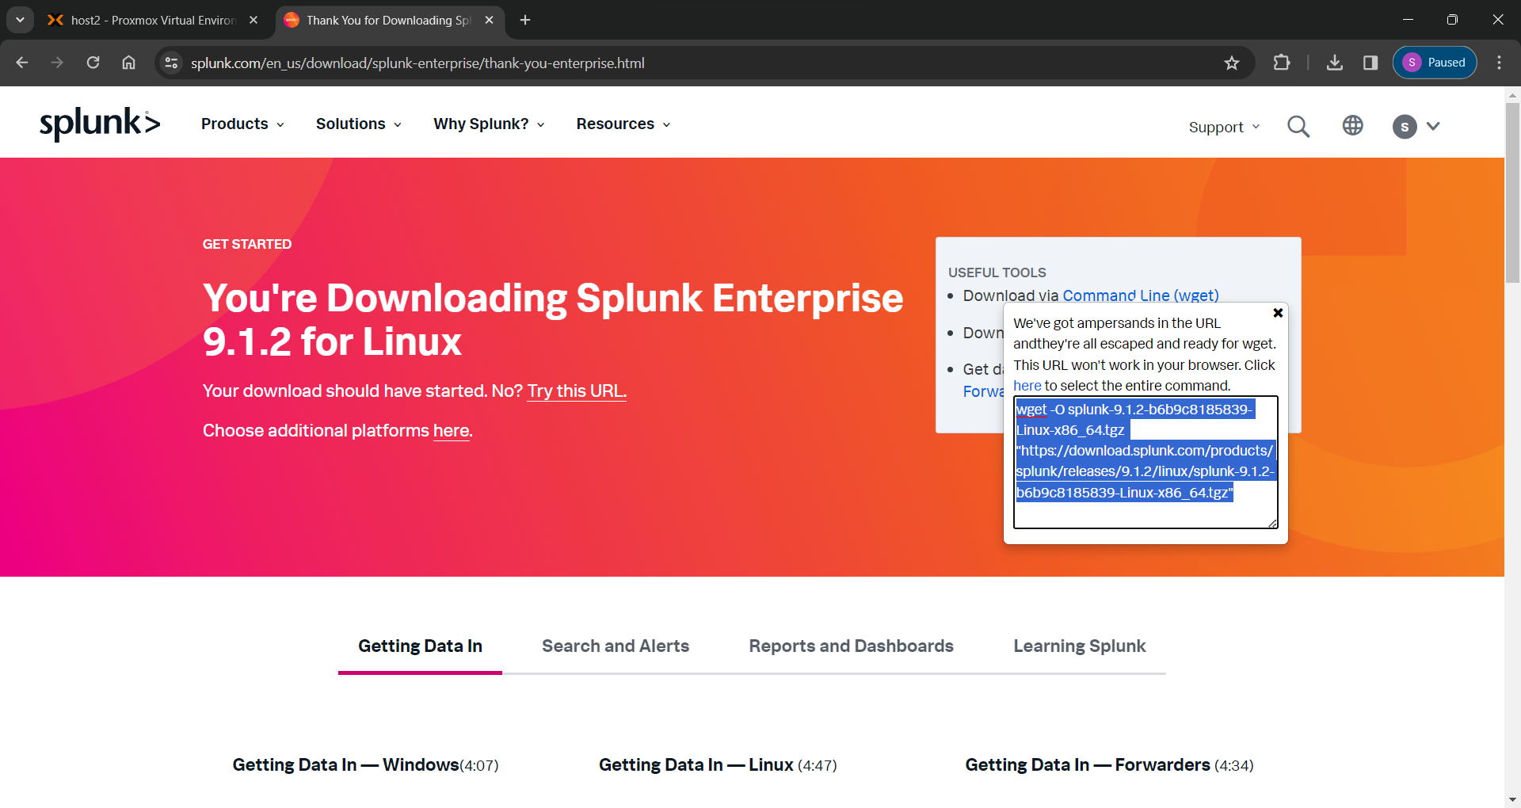The image size is (1521, 808).
Task: Expand the Why Splunk? menu
Action: (x=489, y=124)
